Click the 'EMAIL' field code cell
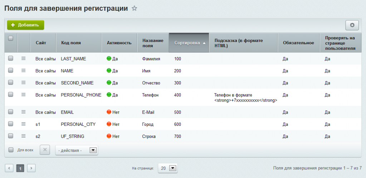The image size is (366, 178). [67, 112]
